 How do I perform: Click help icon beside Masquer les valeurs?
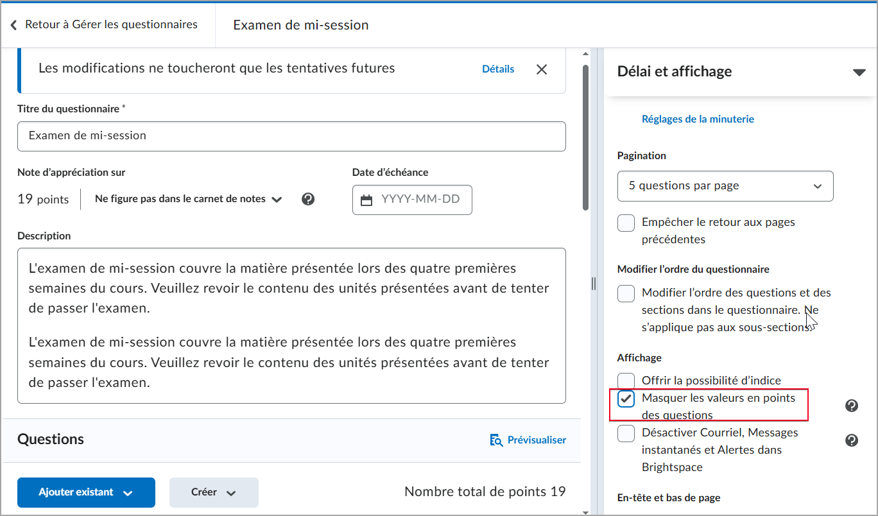click(852, 406)
